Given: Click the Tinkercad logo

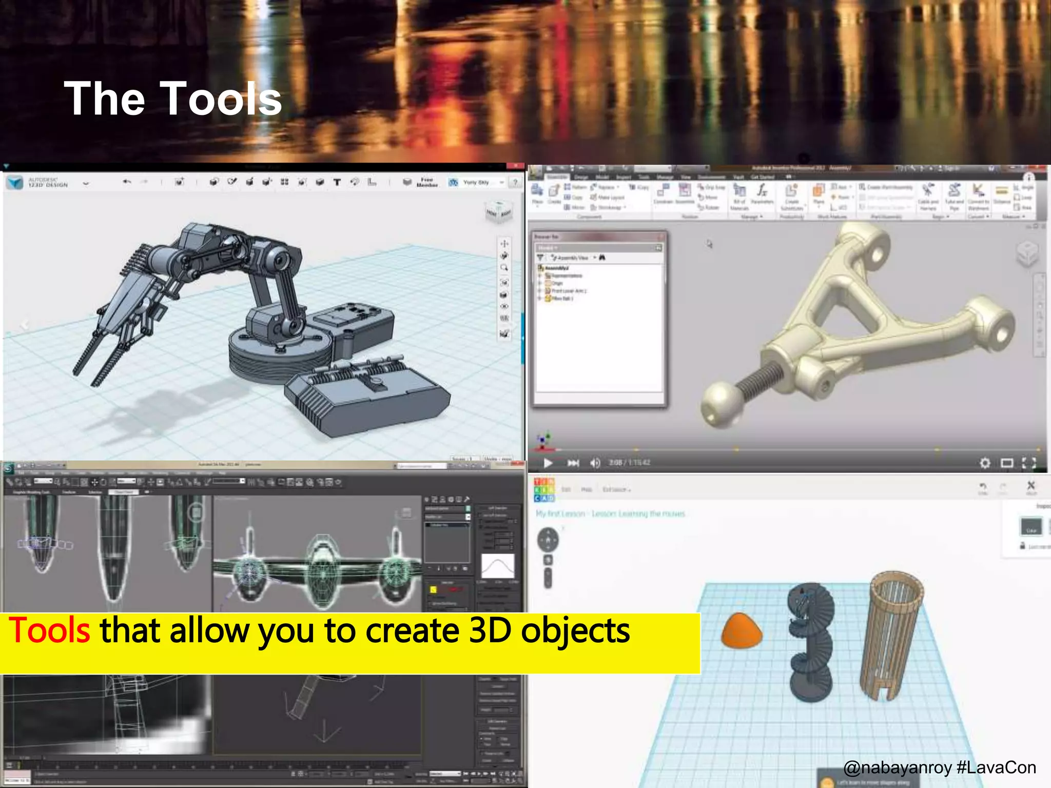Looking at the screenshot, I should pos(544,489).
